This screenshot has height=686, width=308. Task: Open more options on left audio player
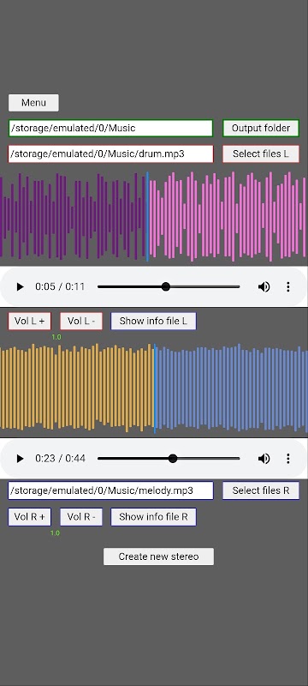point(288,287)
